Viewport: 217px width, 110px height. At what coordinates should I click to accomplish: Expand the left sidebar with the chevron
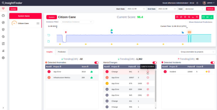pos(3,108)
